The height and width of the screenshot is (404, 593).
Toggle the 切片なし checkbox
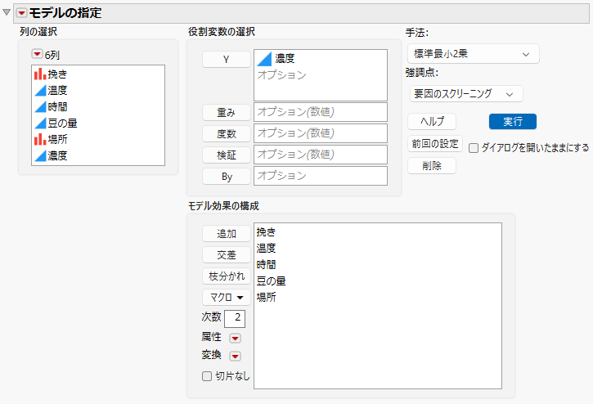(206, 376)
